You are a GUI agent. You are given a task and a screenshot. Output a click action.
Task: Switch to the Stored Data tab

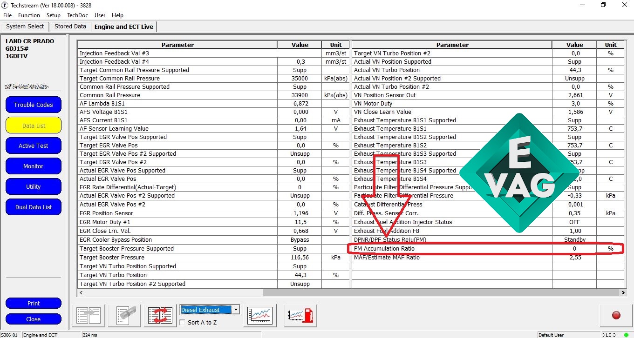coord(70,27)
